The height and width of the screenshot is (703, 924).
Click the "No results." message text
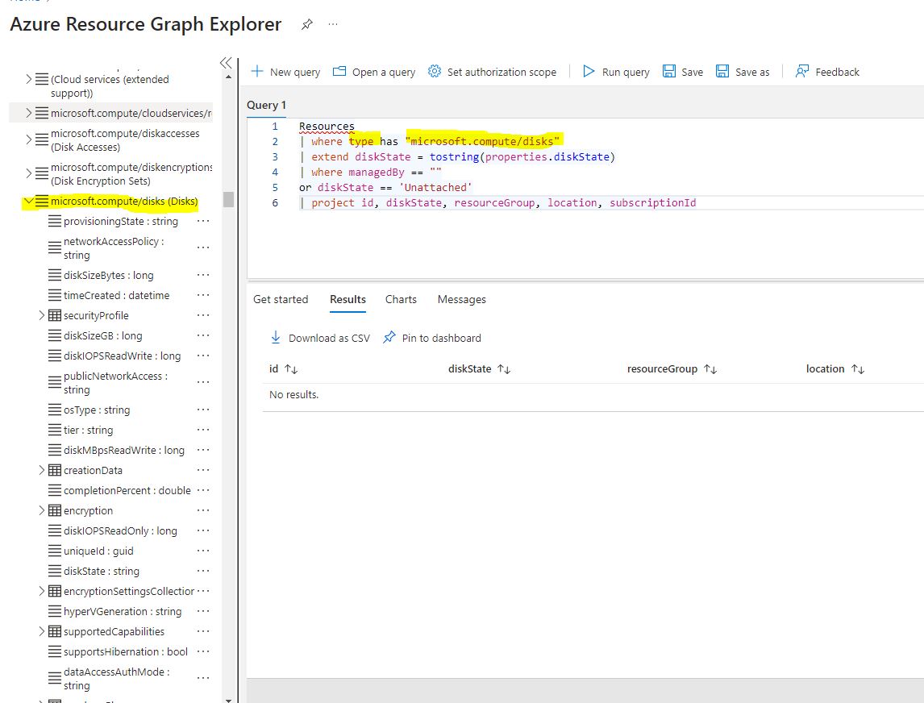[293, 394]
